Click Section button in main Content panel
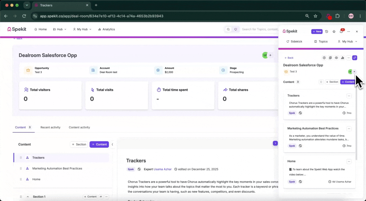 pos(79,144)
